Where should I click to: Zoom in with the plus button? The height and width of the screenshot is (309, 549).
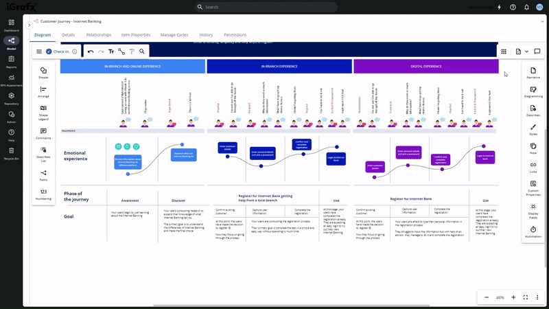[x=513, y=297]
